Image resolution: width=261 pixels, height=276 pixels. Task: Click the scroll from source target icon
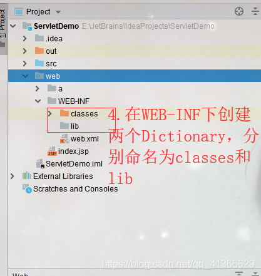[x=239, y=11]
